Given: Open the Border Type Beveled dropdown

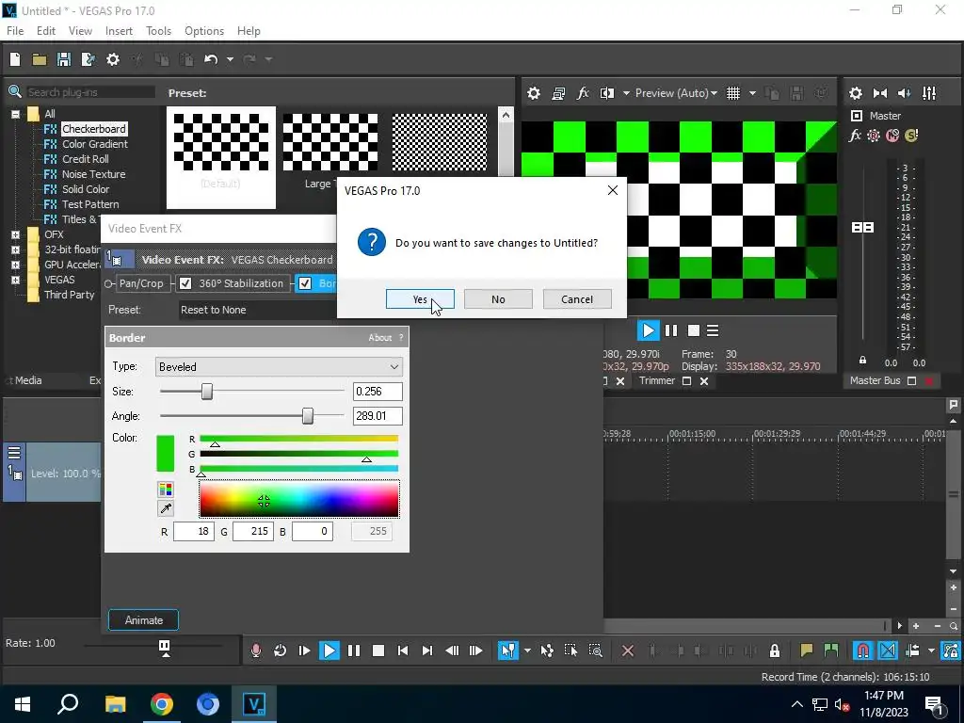Looking at the screenshot, I should pos(279,367).
